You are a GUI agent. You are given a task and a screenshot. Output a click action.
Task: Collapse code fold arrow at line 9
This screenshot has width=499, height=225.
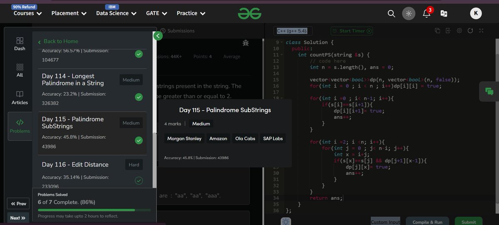tap(282, 42)
